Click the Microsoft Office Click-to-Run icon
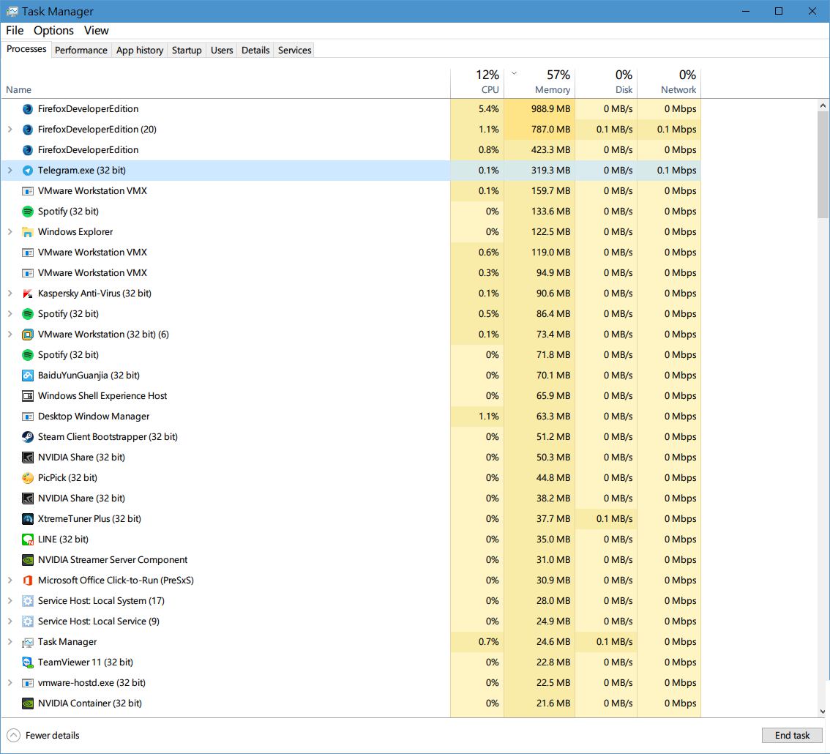The height and width of the screenshot is (754, 830). 28,581
